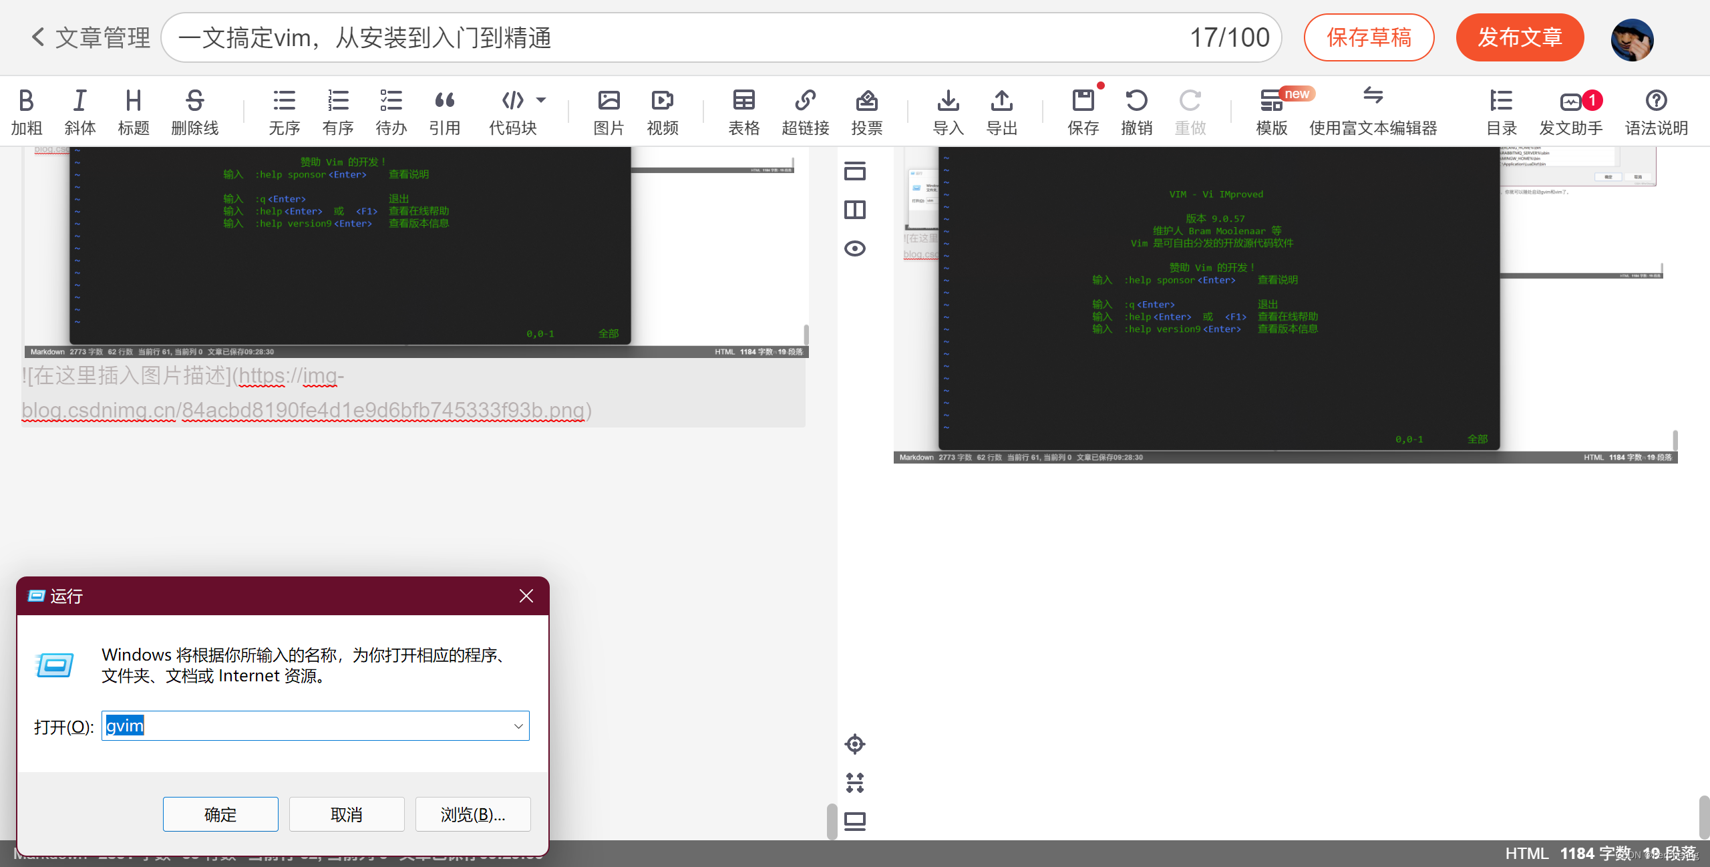Viewport: 1710px width, 867px height.
Task: Switch to split-screen editing view
Action: pyautogui.click(x=855, y=209)
